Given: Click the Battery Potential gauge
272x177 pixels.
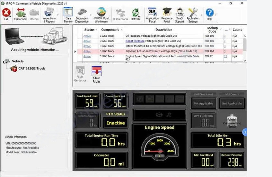Looking at the screenshot, I should point(232,160).
